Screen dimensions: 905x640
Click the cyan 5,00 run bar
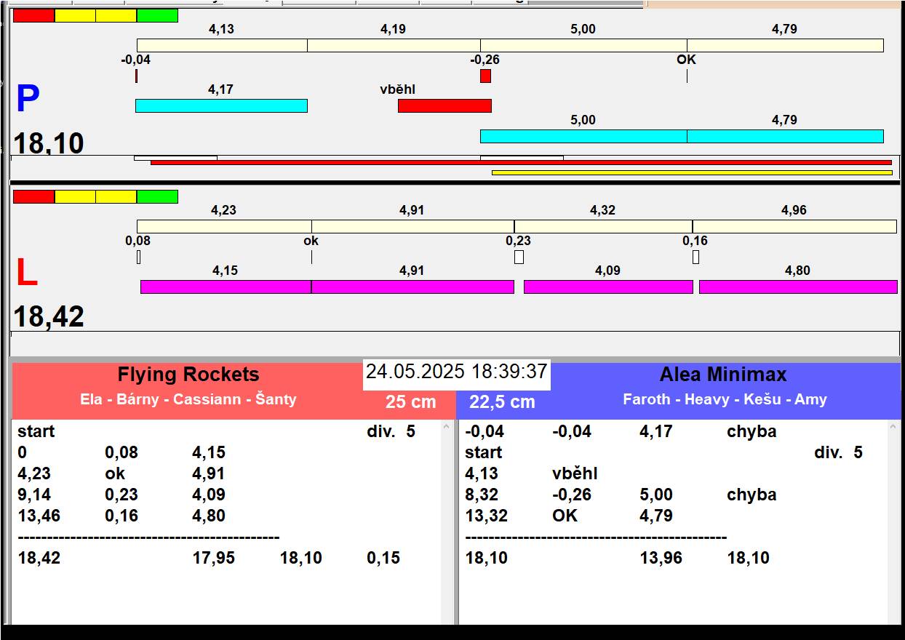click(x=583, y=136)
